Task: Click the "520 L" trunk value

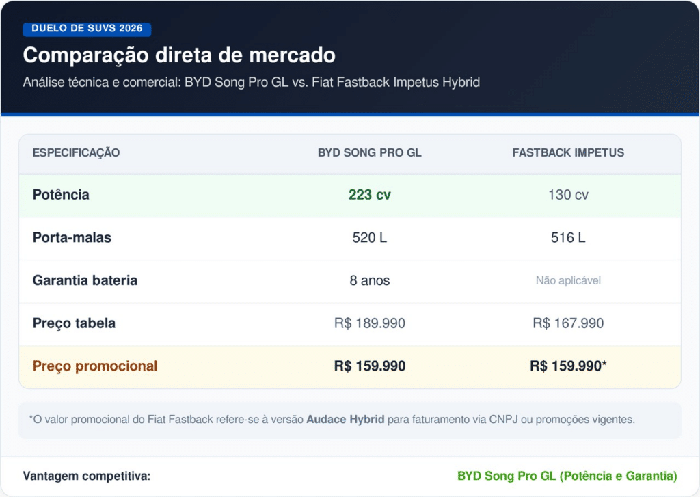Action: pyautogui.click(x=369, y=238)
